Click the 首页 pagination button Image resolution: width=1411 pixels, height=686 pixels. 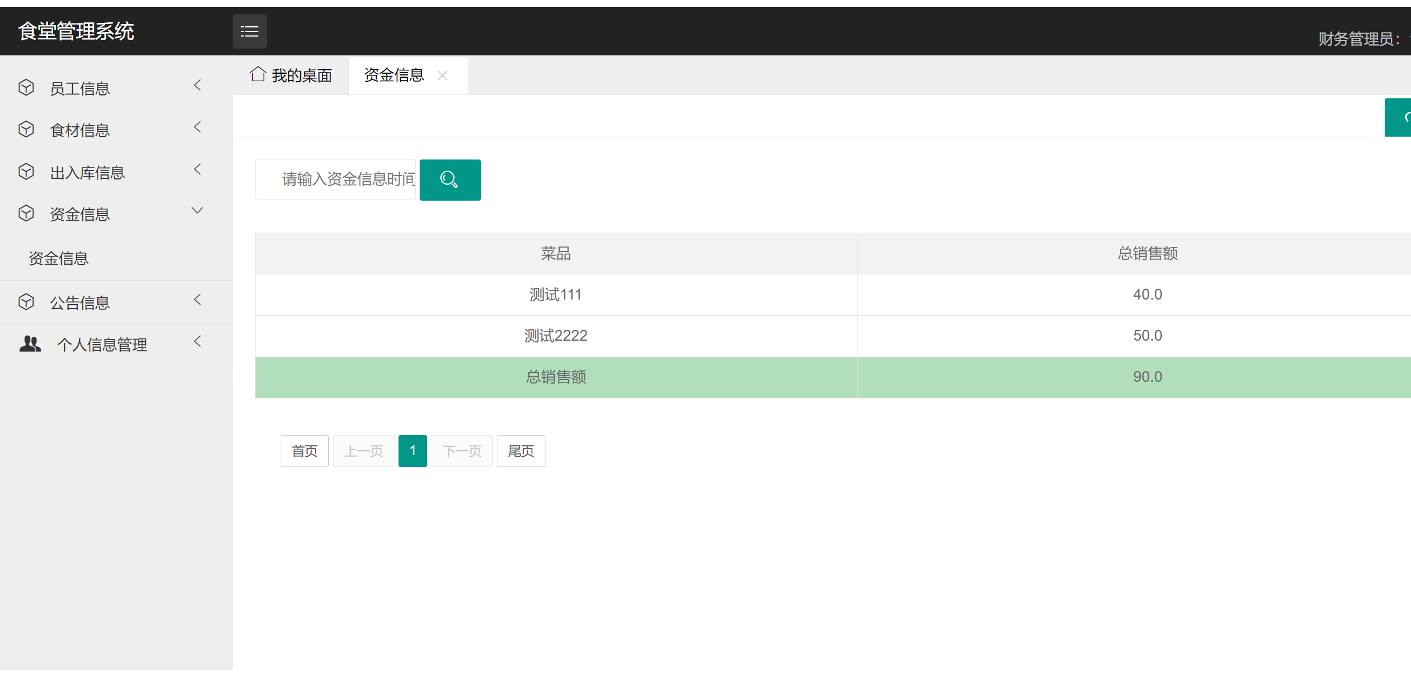(304, 451)
